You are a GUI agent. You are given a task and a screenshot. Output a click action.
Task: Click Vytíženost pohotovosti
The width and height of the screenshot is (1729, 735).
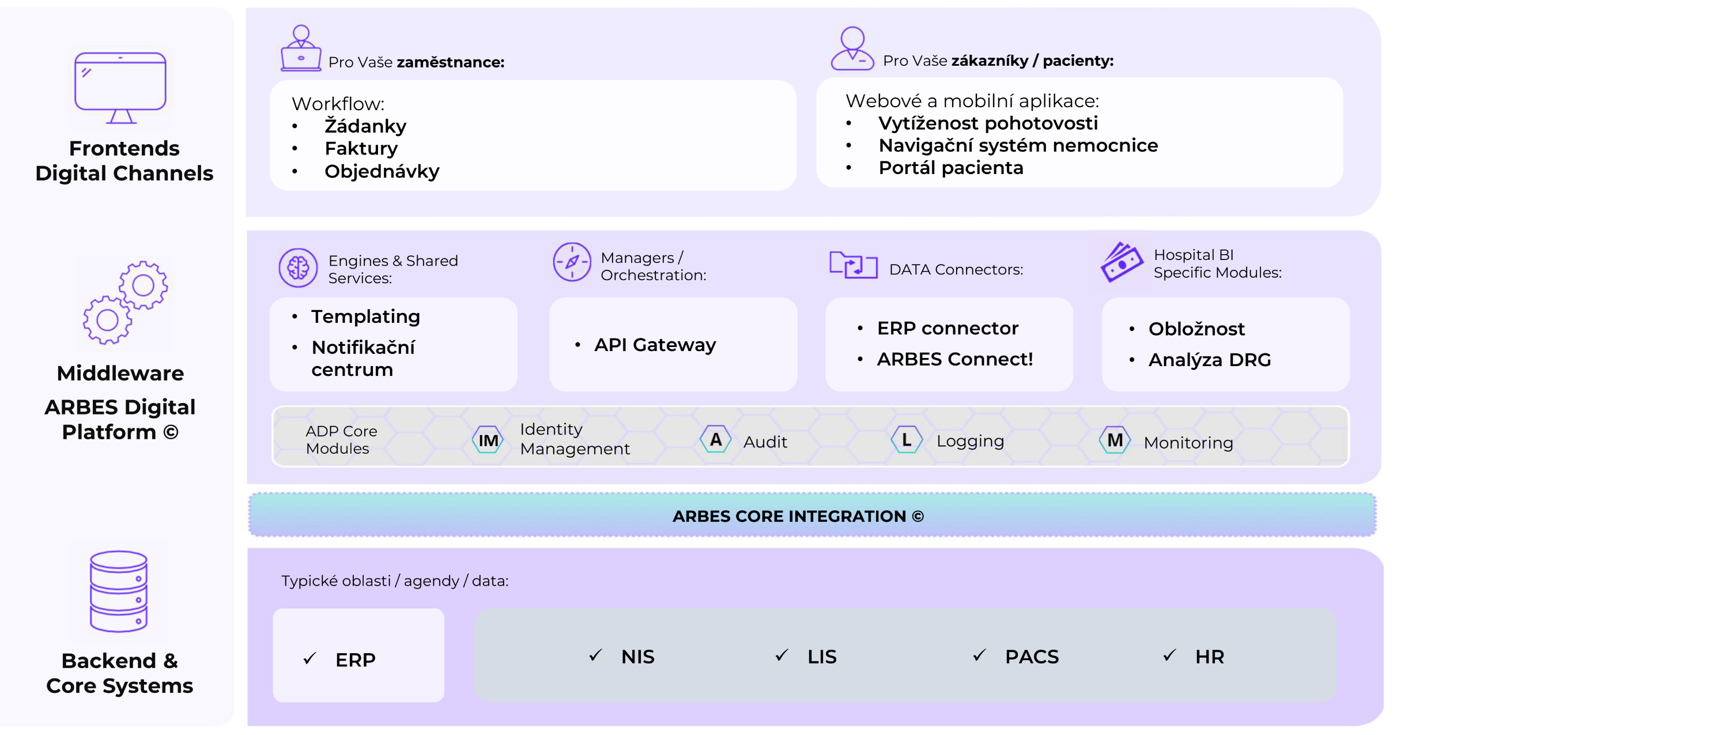point(988,123)
